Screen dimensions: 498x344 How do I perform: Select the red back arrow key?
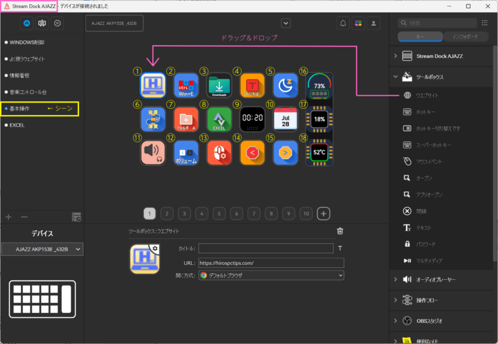(x=252, y=152)
